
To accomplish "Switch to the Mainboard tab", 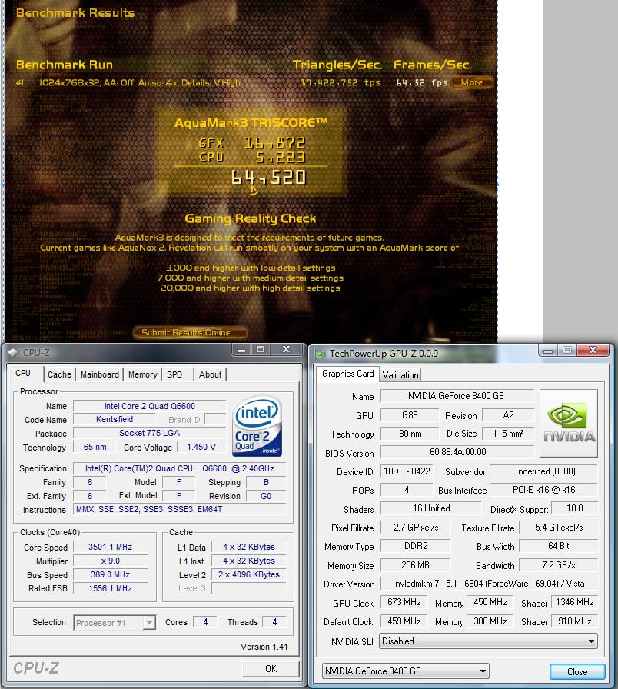I will pyautogui.click(x=100, y=374).
